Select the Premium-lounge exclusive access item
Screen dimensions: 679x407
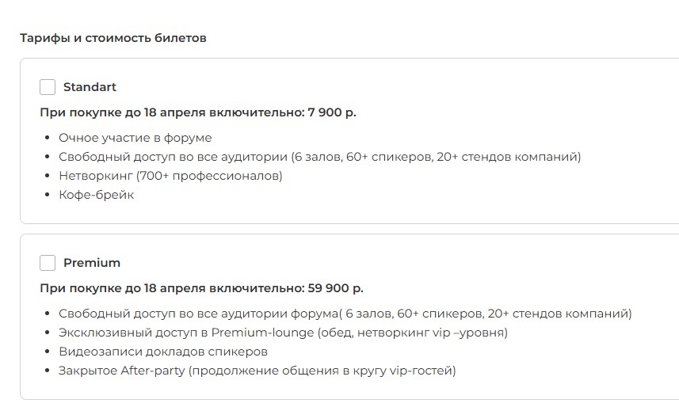[283, 333]
